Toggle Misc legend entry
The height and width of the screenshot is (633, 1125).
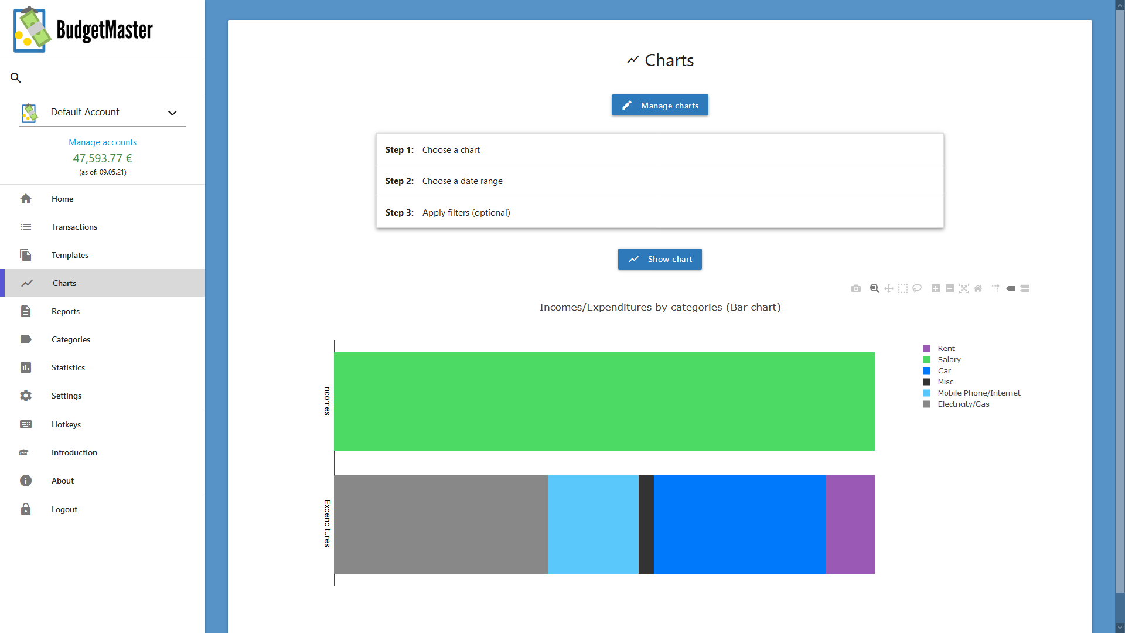[x=938, y=382]
